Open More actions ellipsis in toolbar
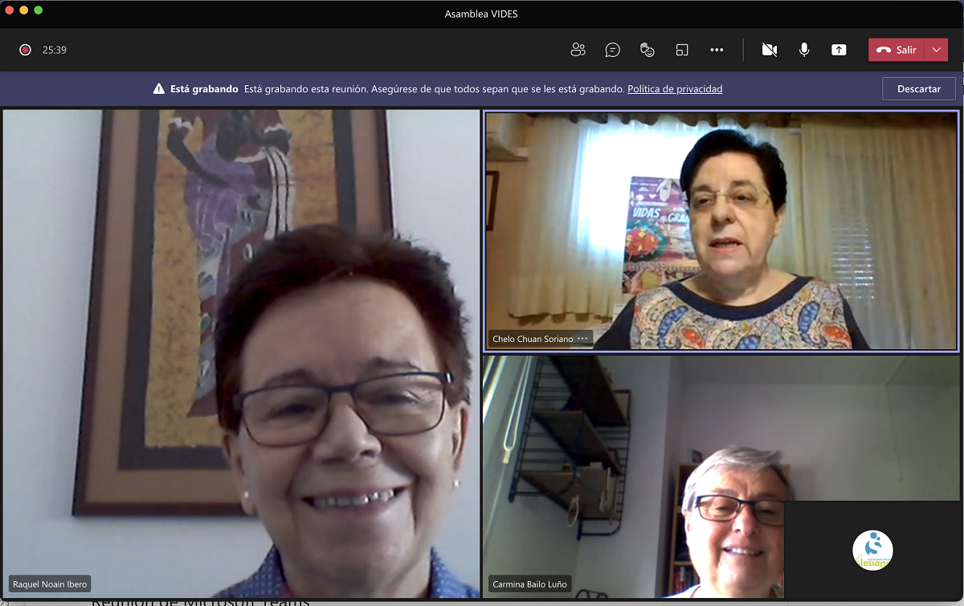Image resolution: width=964 pixels, height=606 pixels. click(717, 50)
